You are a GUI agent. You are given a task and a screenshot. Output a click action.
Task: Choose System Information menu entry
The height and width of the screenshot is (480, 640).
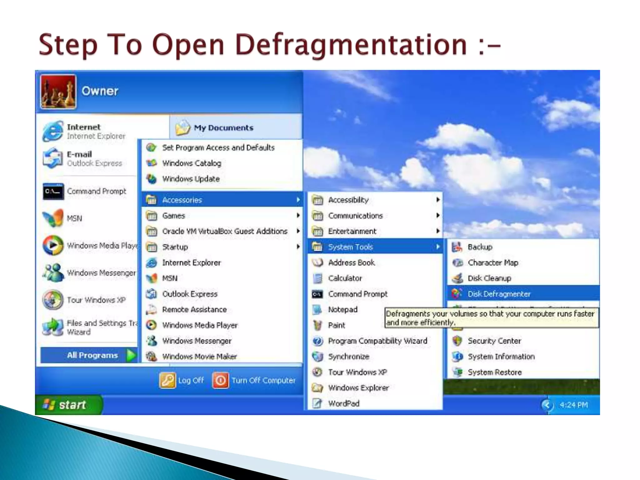[x=501, y=357]
